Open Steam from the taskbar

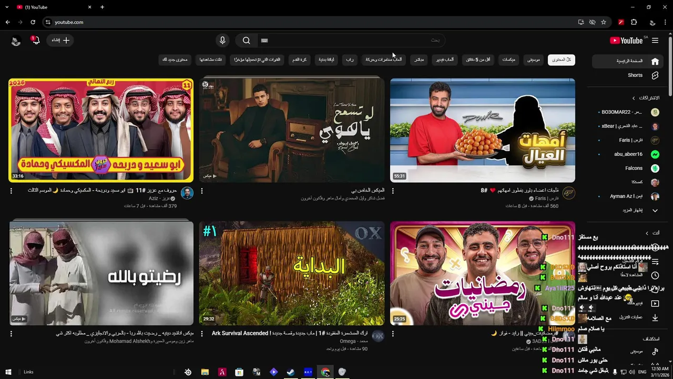(x=290, y=372)
